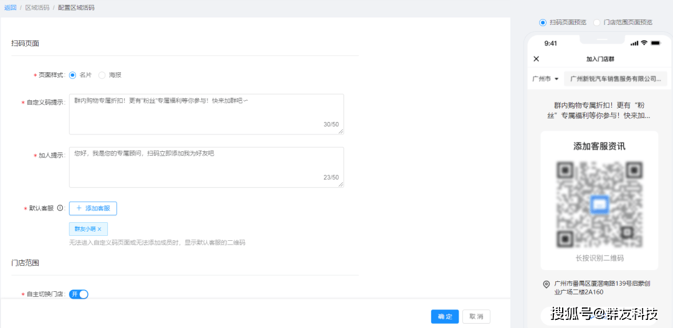Switch to 扫码页面预览 preview mode
Screen dimensions: 673x328
(543, 22)
